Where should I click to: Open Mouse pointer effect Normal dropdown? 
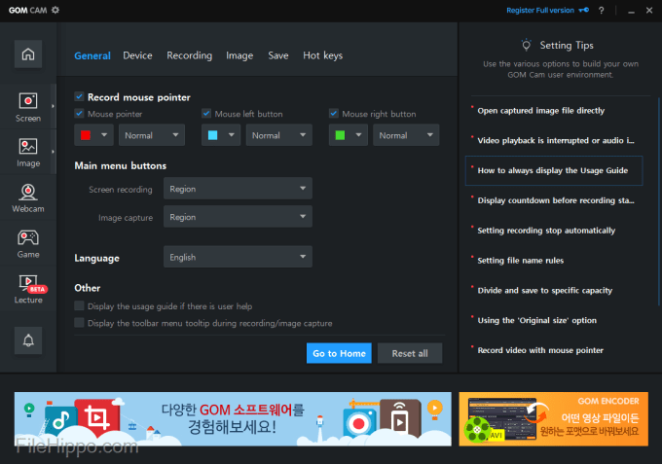pyautogui.click(x=152, y=135)
